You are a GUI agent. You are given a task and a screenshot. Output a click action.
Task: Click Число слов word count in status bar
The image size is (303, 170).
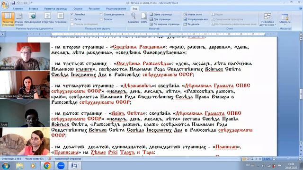pyautogui.click(x=34, y=159)
